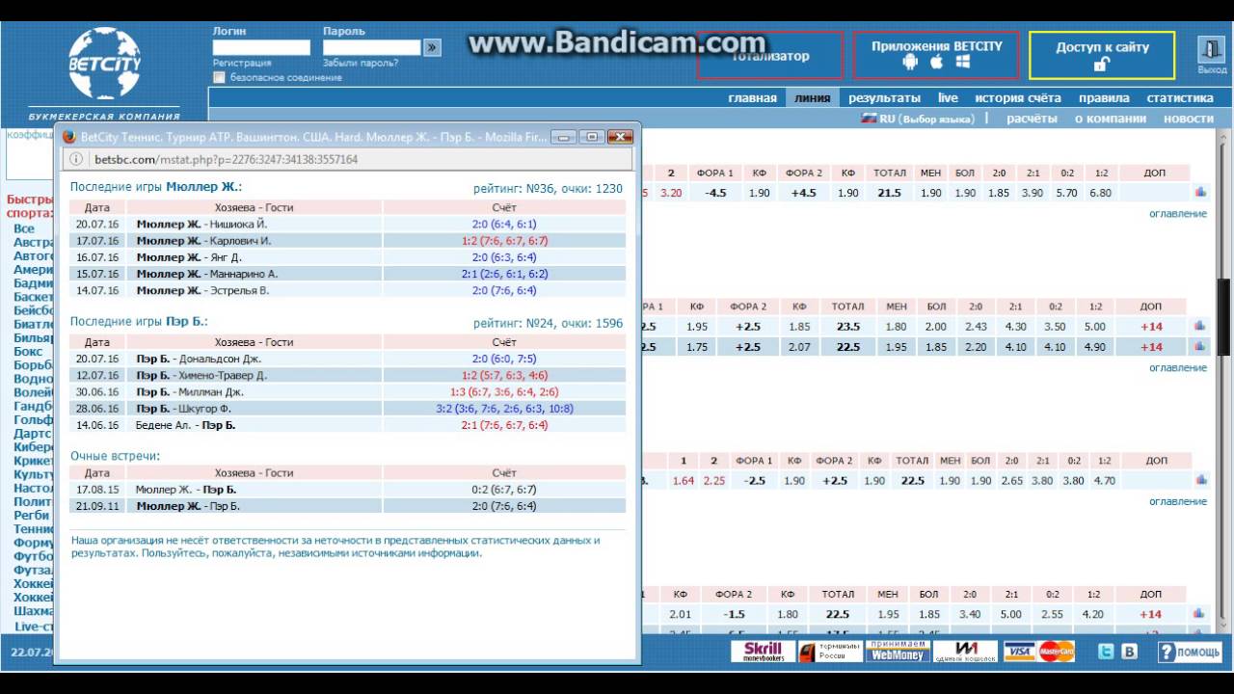Open the помощь help button

click(x=1190, y=653)
